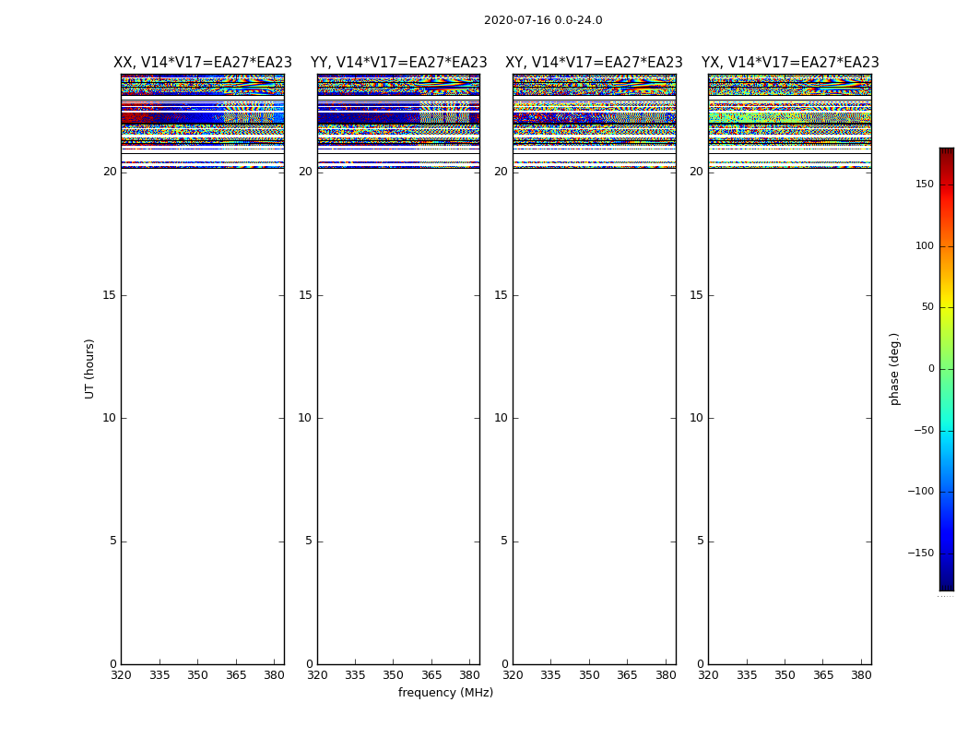
Task: Click the 350 frequency tick under YY panel
Action: 394,675
